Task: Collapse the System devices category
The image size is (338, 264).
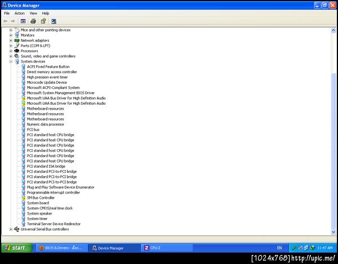Action: (11, 61)
